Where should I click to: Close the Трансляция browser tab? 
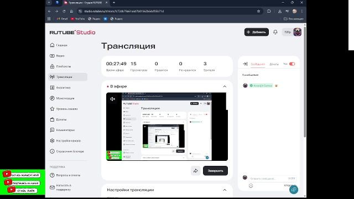(x=107, y=2)
